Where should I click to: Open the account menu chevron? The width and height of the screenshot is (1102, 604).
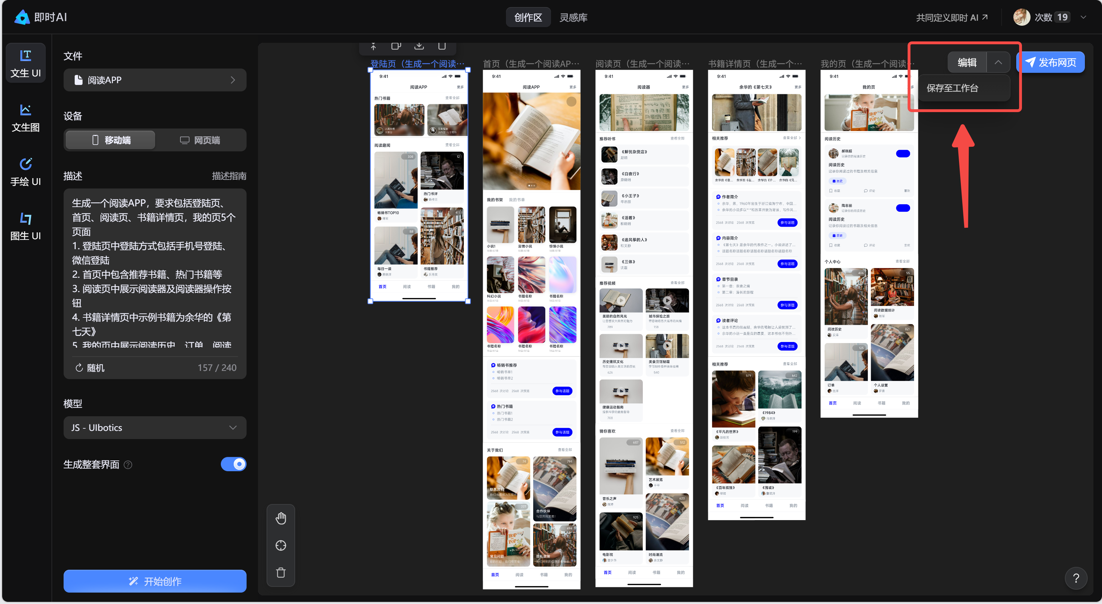[1083, 17]
